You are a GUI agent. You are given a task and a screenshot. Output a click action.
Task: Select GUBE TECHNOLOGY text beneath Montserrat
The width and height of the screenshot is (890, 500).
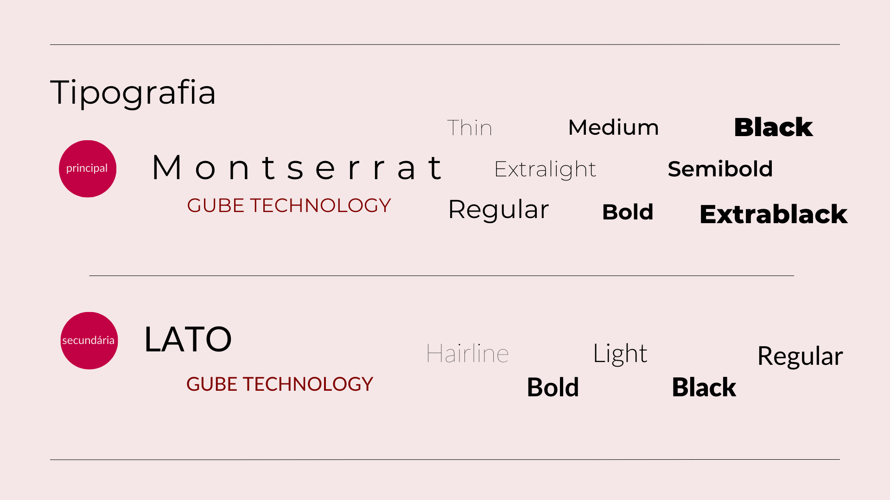click(x=289, y=206)
